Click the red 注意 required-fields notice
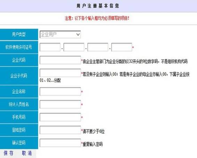 point(97,18)
